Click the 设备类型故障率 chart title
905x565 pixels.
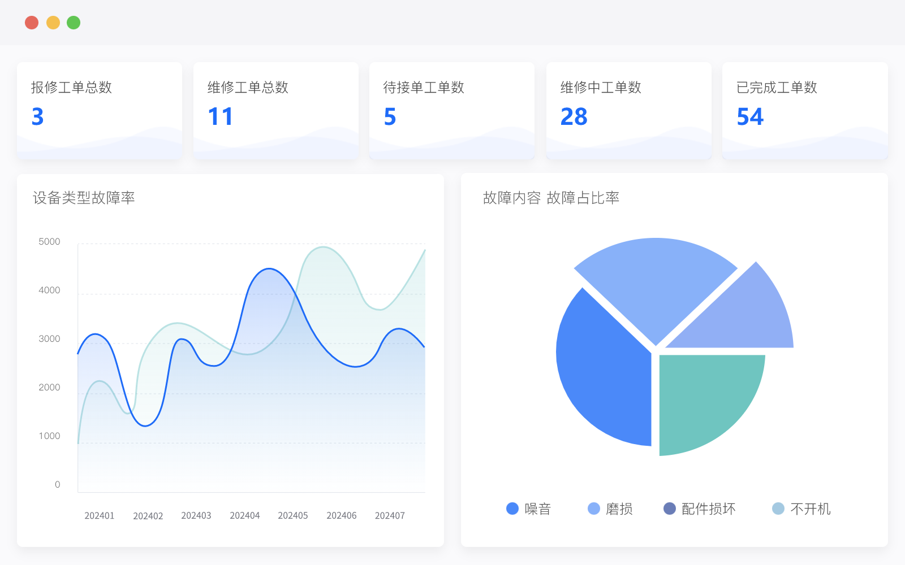tap(84, 198)
